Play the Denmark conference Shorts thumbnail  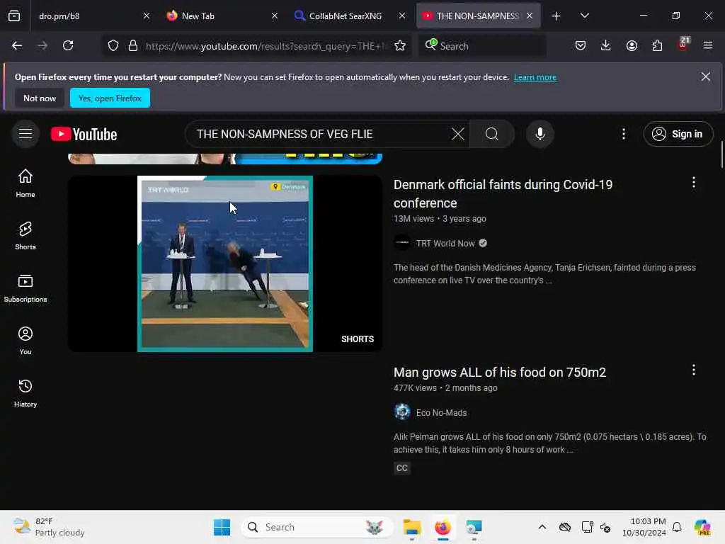click(x=225, y=263)
